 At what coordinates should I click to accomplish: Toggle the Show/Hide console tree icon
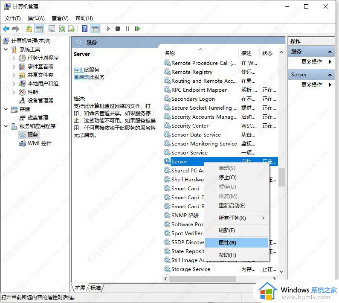click(39, 29)
